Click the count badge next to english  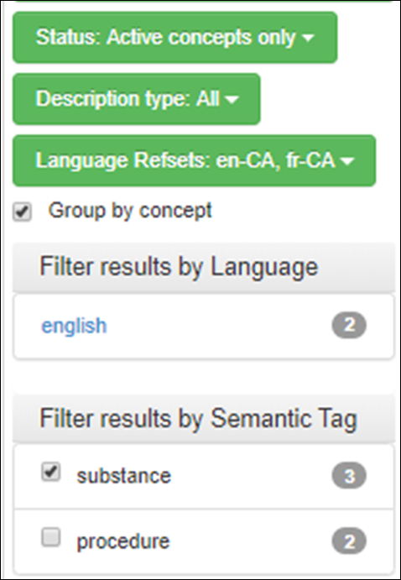point(349,326)
